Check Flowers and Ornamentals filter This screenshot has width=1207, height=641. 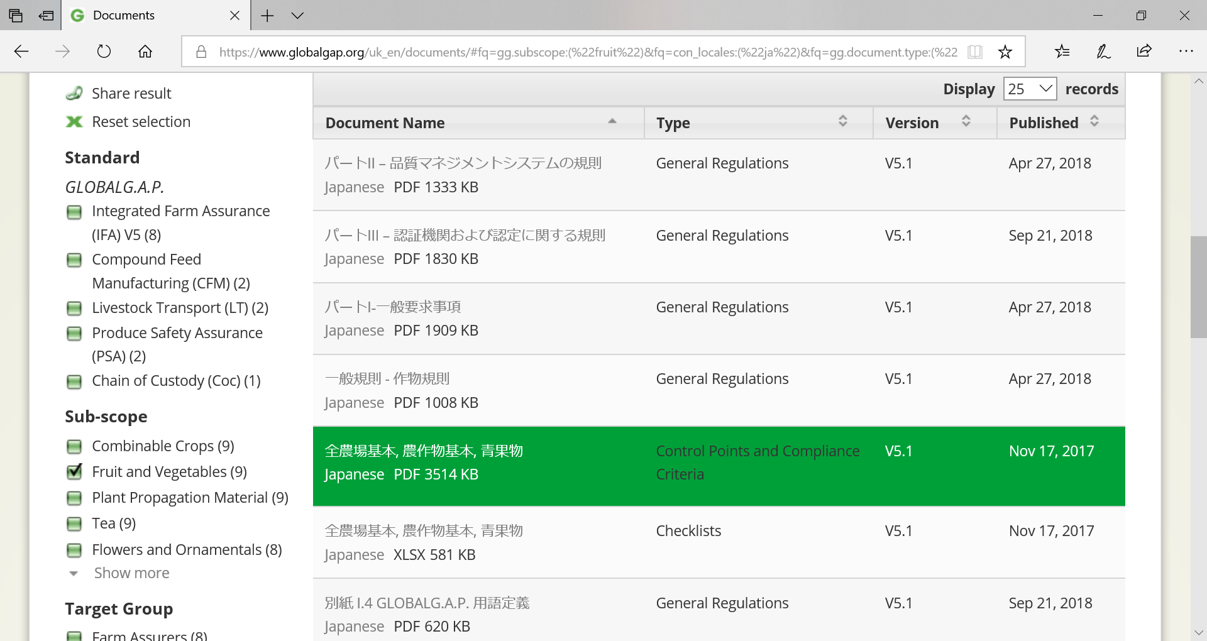pos(74,551)
